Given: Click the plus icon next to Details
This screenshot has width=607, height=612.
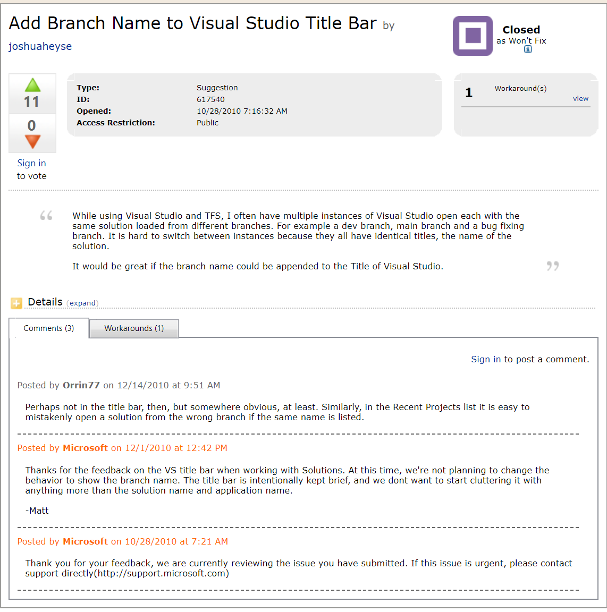Looking at the screenshot, I should click(16, 302).
